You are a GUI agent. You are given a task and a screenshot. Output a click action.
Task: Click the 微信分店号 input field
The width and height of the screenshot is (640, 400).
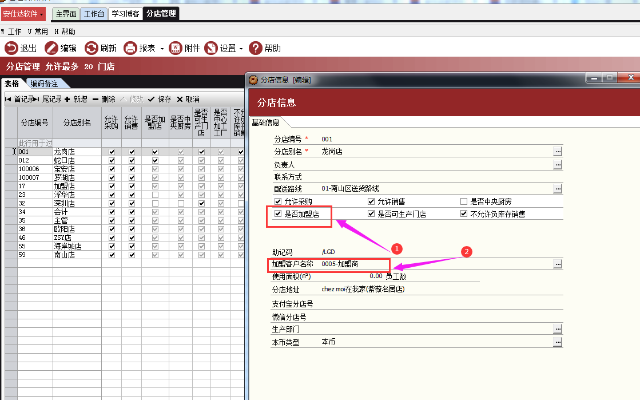[441, 316]
